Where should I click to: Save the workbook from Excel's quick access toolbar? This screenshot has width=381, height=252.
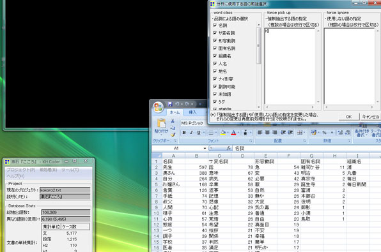click(170, 104)
